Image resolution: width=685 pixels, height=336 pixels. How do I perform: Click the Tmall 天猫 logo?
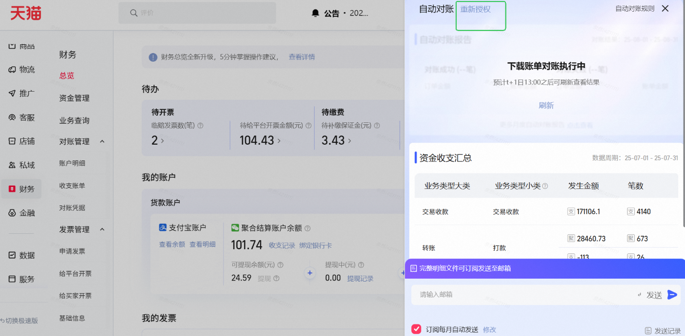26,13
